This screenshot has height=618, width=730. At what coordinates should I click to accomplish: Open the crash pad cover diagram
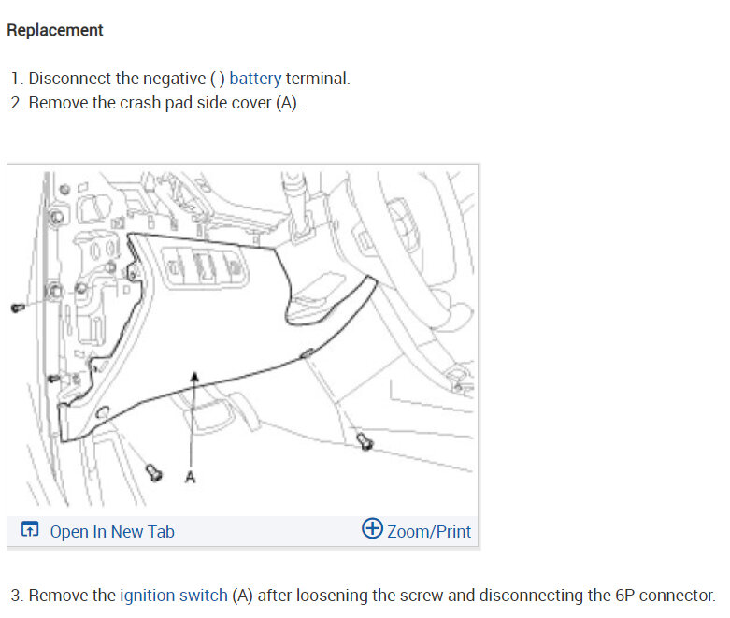click(243, 340)
